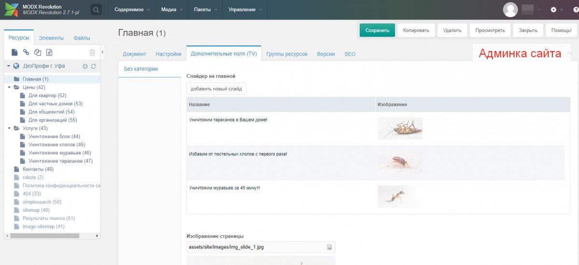Click the new static resource icon

pos(49,52)
